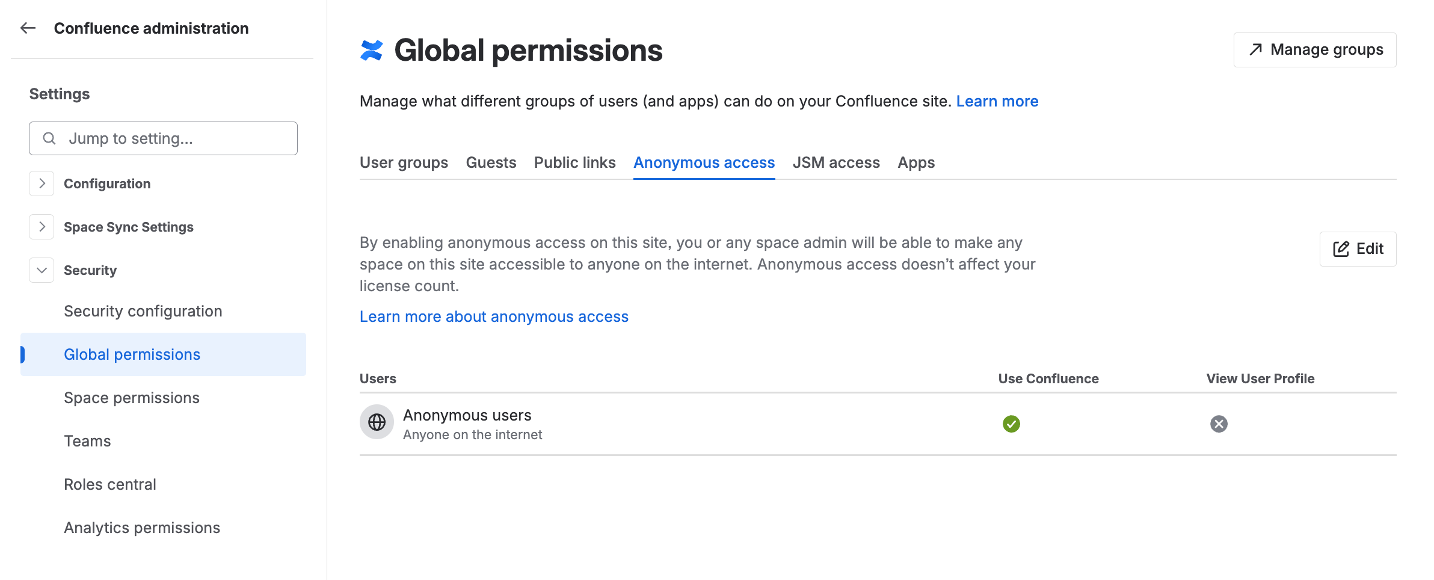Click the Users column header
The height and width of the screenshot is (580, 1434).
coord(378,378)
